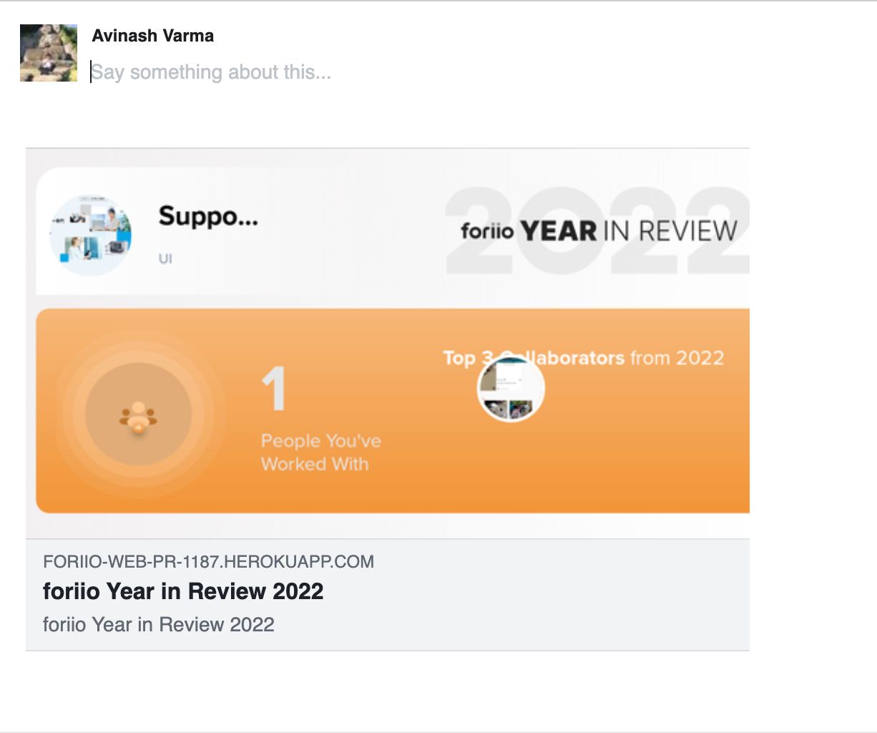Click the description text 'foriio Year in Review 2022'
Image resolution: width=877 pixels, height=733 pixels.
158,624
